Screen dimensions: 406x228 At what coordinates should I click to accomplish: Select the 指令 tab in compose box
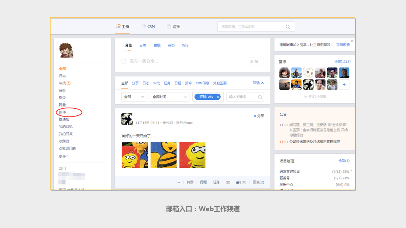[186, 46]
